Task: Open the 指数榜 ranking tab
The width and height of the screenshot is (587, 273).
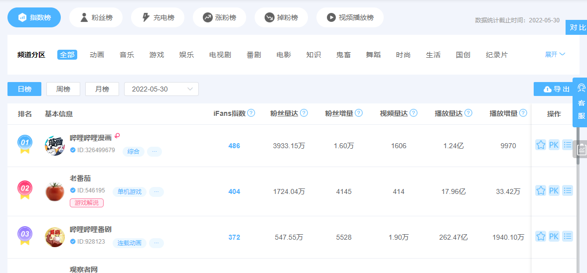Action: [x=34, y=17]
